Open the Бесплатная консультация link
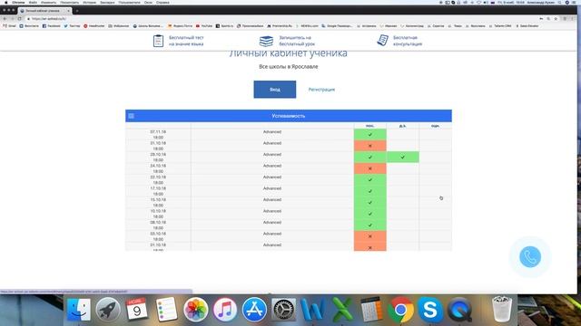Screen dimensions: 581x326 tap(408, 41)
